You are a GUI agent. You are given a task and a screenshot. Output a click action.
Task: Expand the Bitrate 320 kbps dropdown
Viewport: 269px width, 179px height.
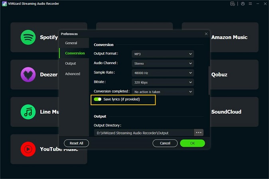(163, 82)
